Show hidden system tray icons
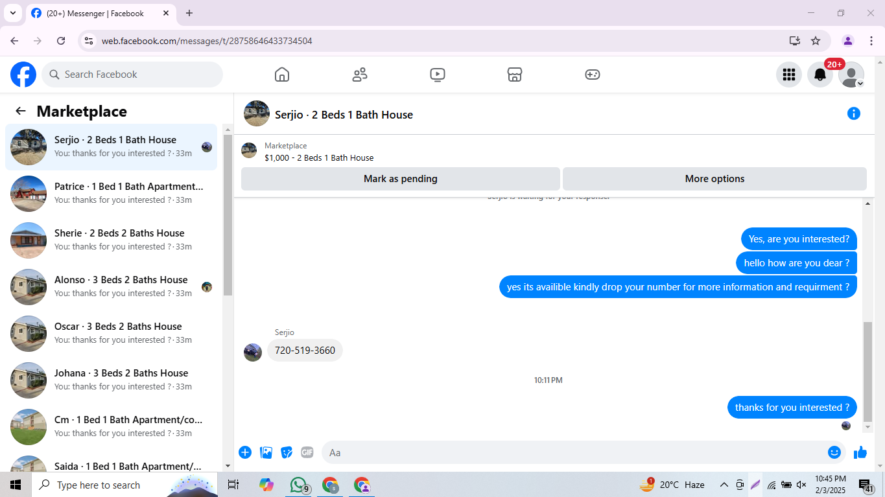 pos(724,485)
